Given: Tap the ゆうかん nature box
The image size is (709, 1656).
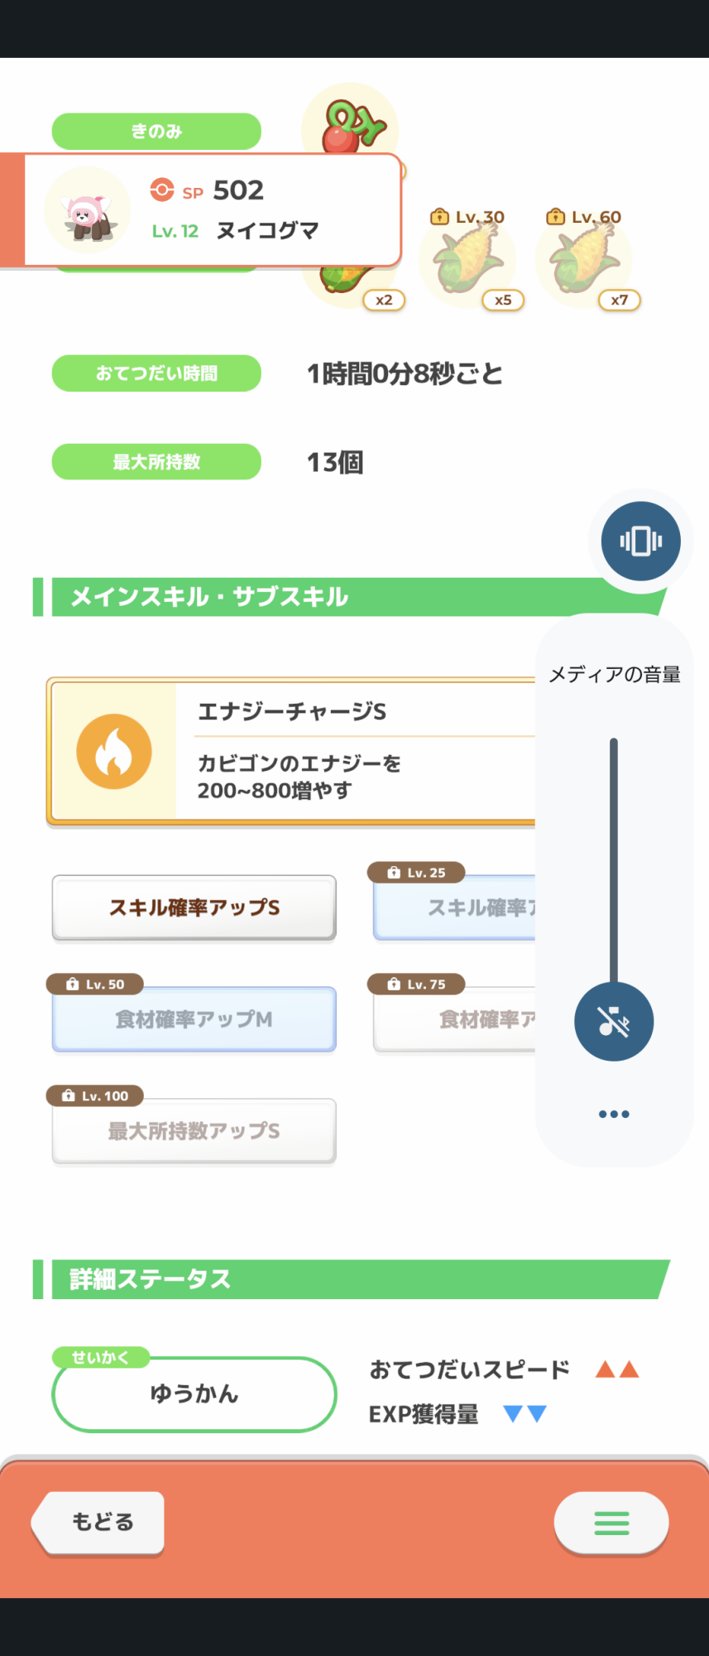Looking at the screenshot, I should pos(194,1394).
